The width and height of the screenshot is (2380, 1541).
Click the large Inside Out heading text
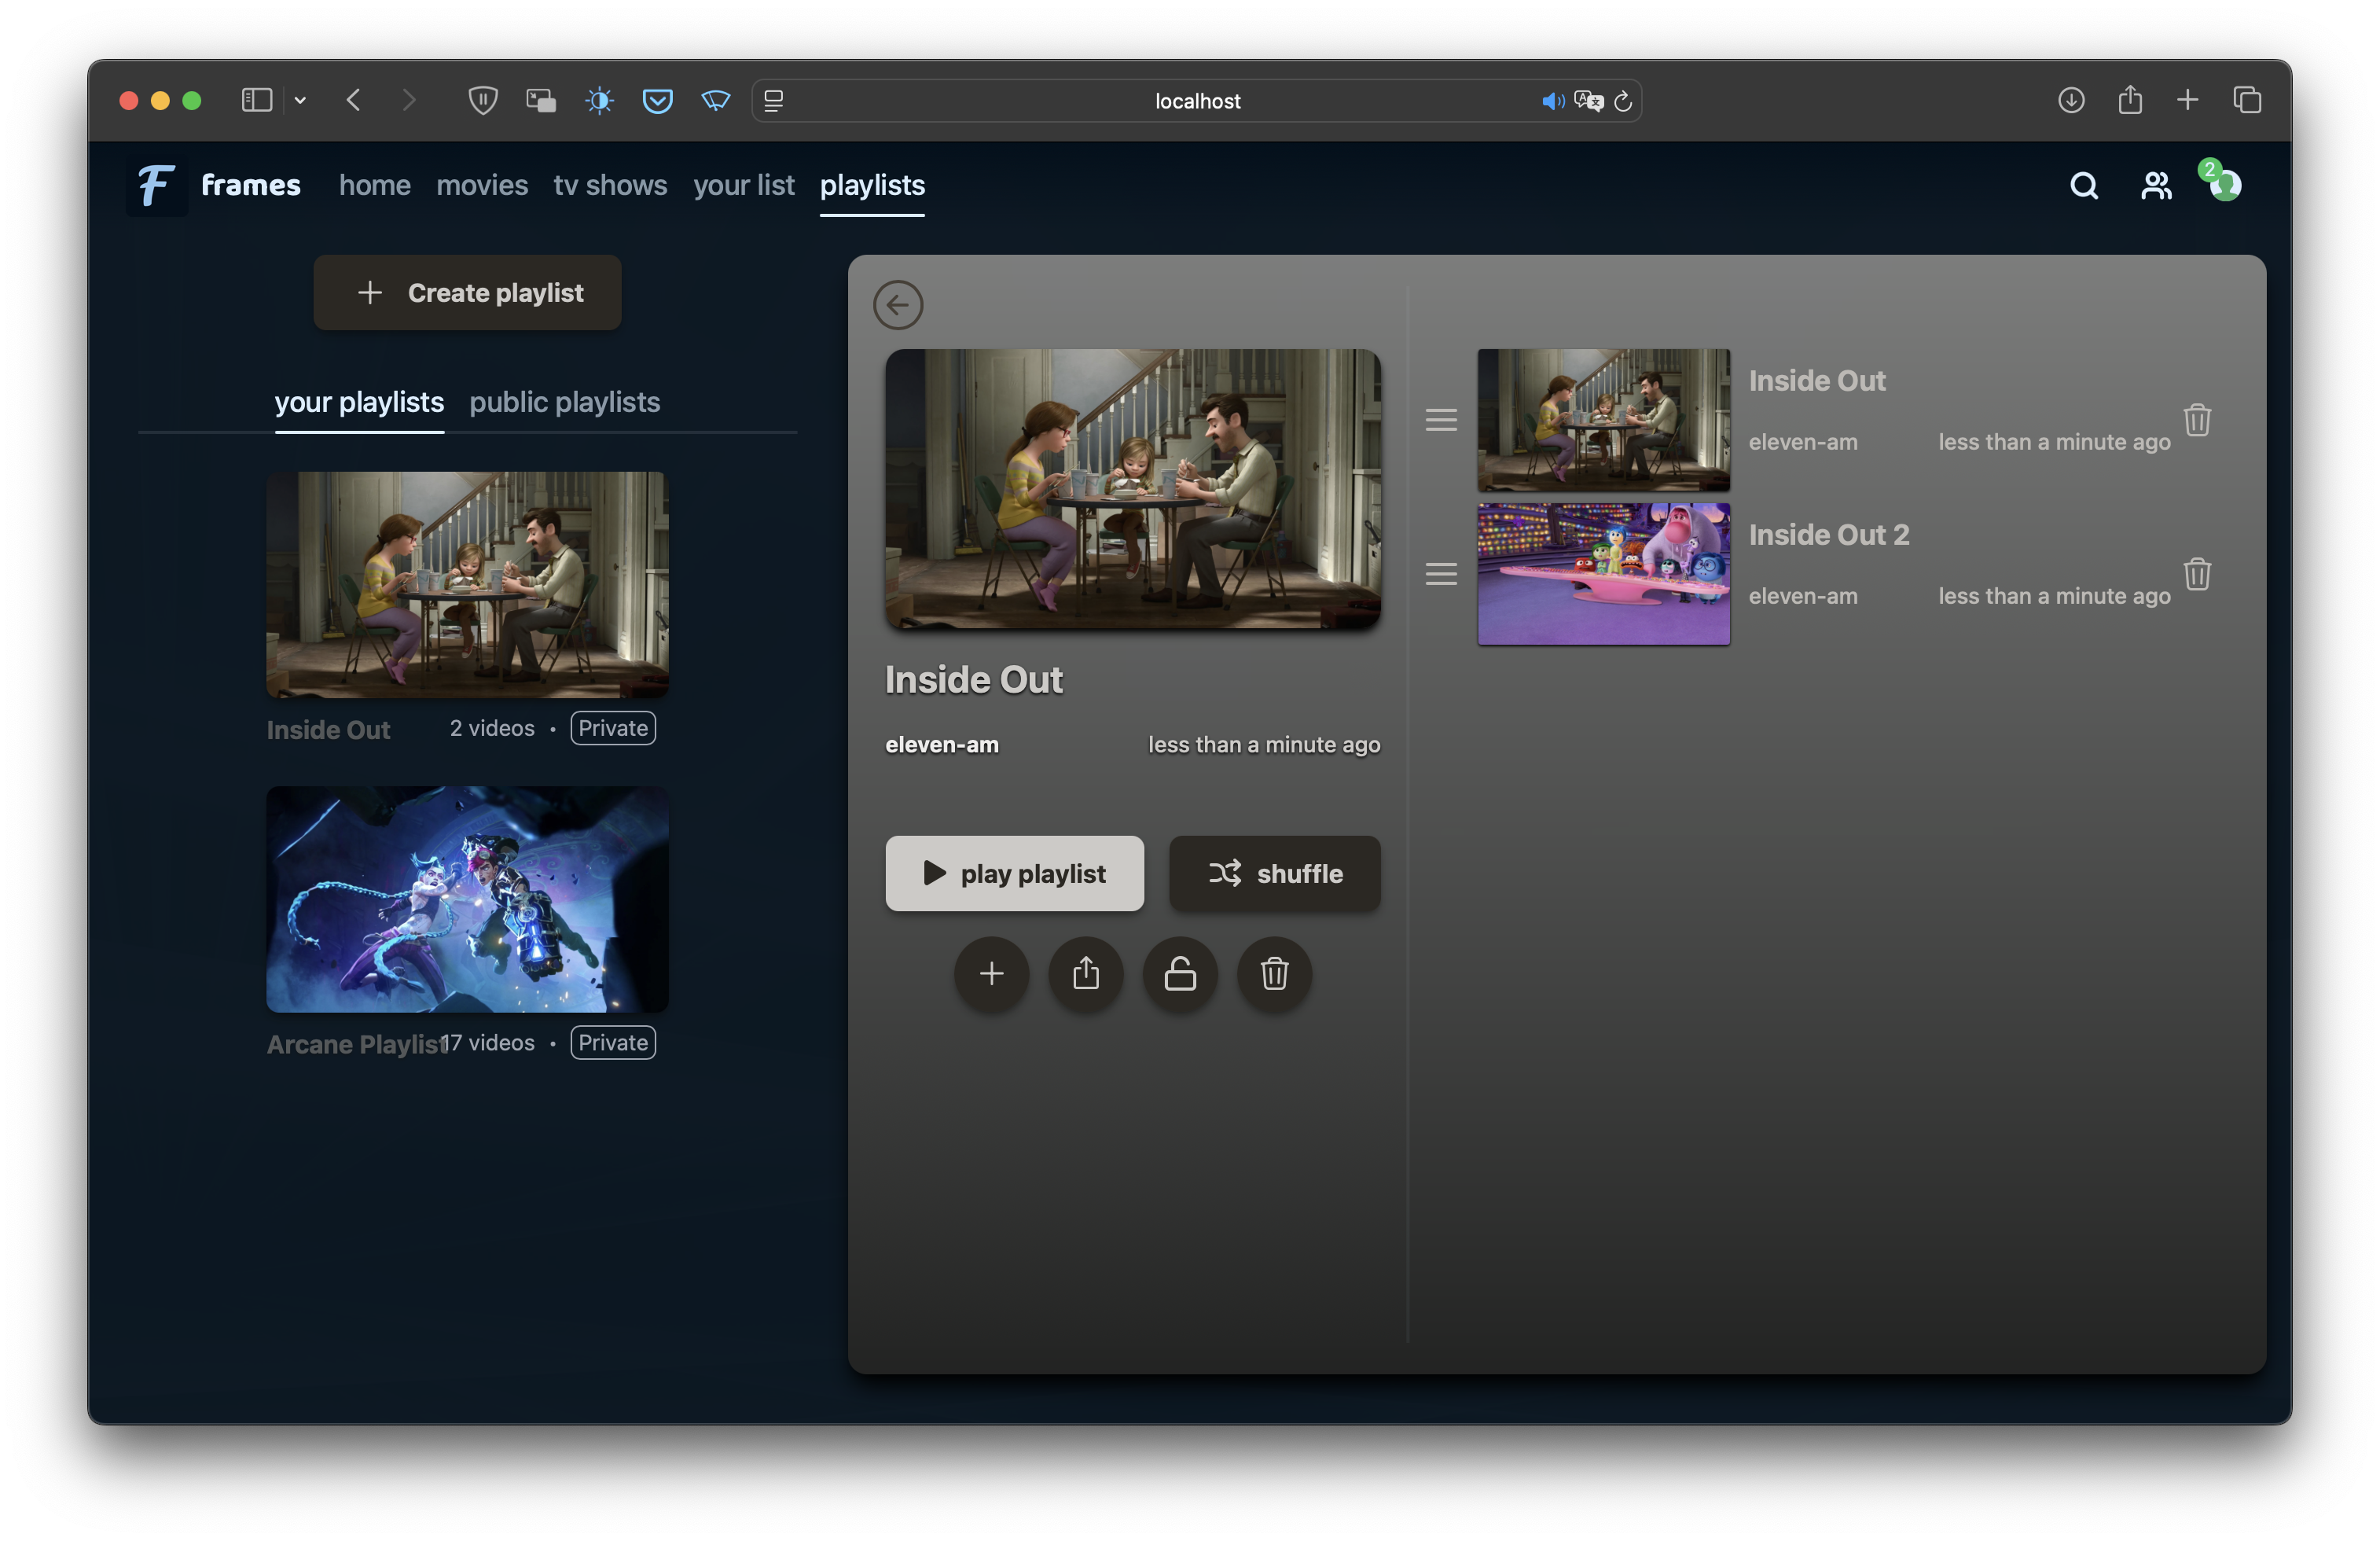point(974,680)
